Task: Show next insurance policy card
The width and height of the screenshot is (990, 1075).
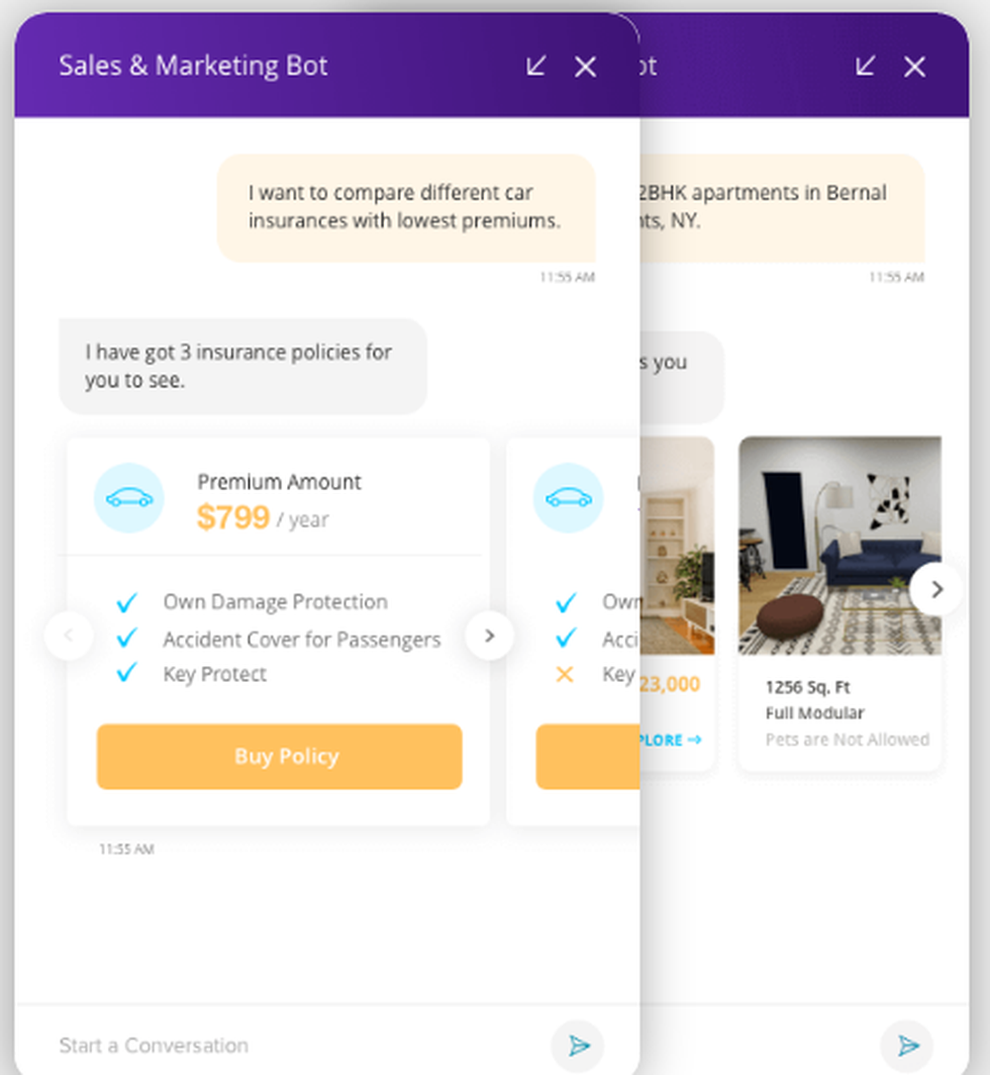Action: tap(489, 636)
